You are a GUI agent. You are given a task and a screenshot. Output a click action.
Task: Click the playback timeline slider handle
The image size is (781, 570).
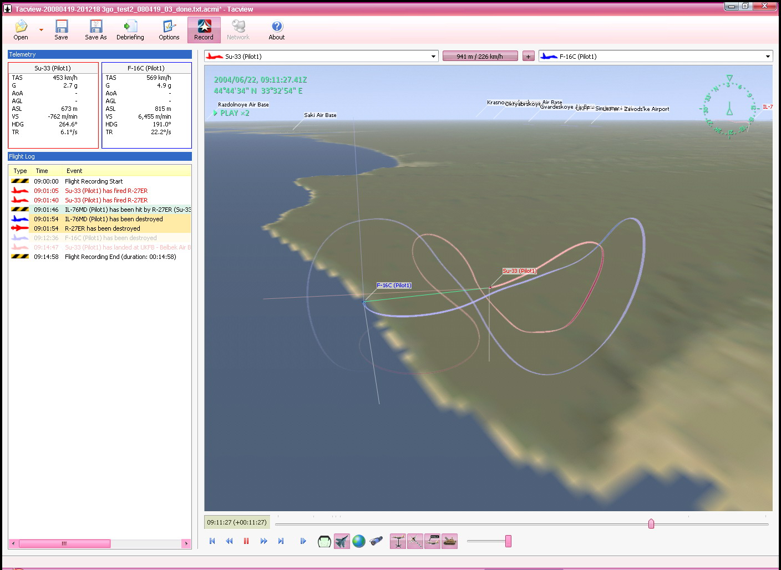651,524
